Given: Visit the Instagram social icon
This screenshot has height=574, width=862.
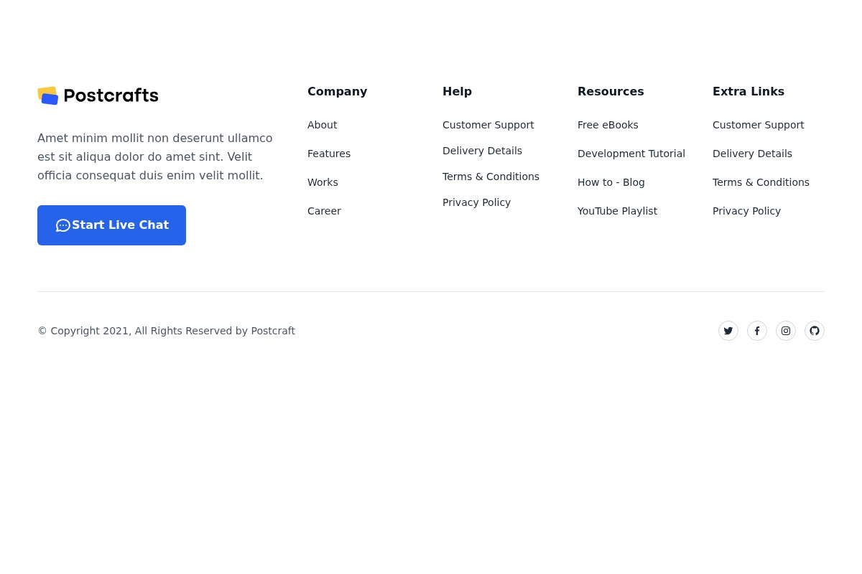Looking at the screenshot, I should (x=786, y=331).
